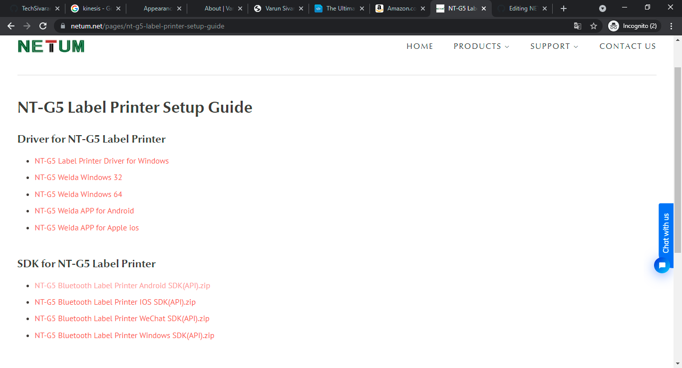Download the NT-G5 Label Printer Driver for Windows
Viewport: 682px width, 368px height.
[101, 161]
